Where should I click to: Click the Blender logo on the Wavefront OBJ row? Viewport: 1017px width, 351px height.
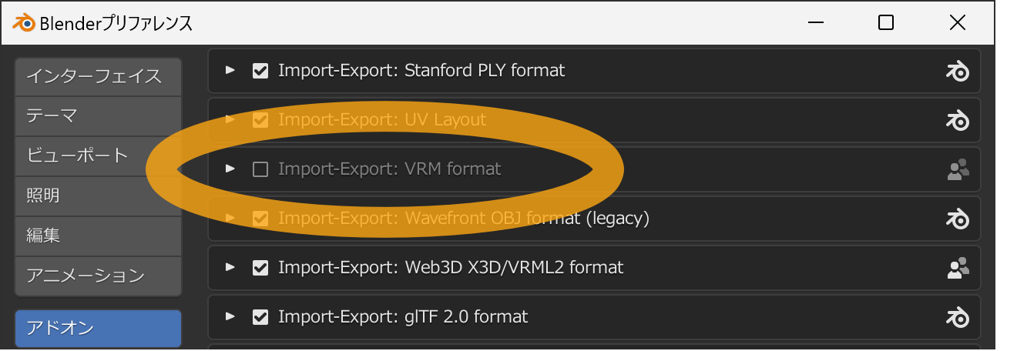[x=957, y=219]
